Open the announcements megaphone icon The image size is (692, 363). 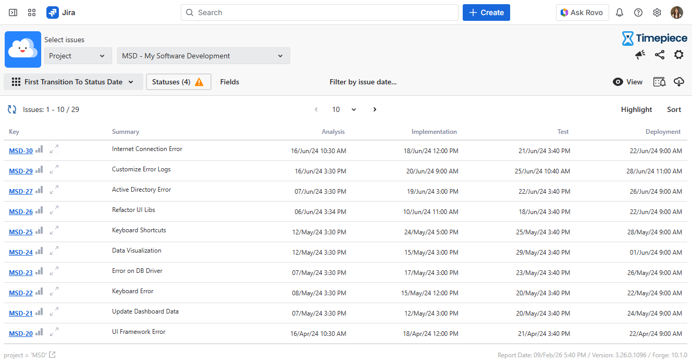pyautogui.click(x=640, y=55)
